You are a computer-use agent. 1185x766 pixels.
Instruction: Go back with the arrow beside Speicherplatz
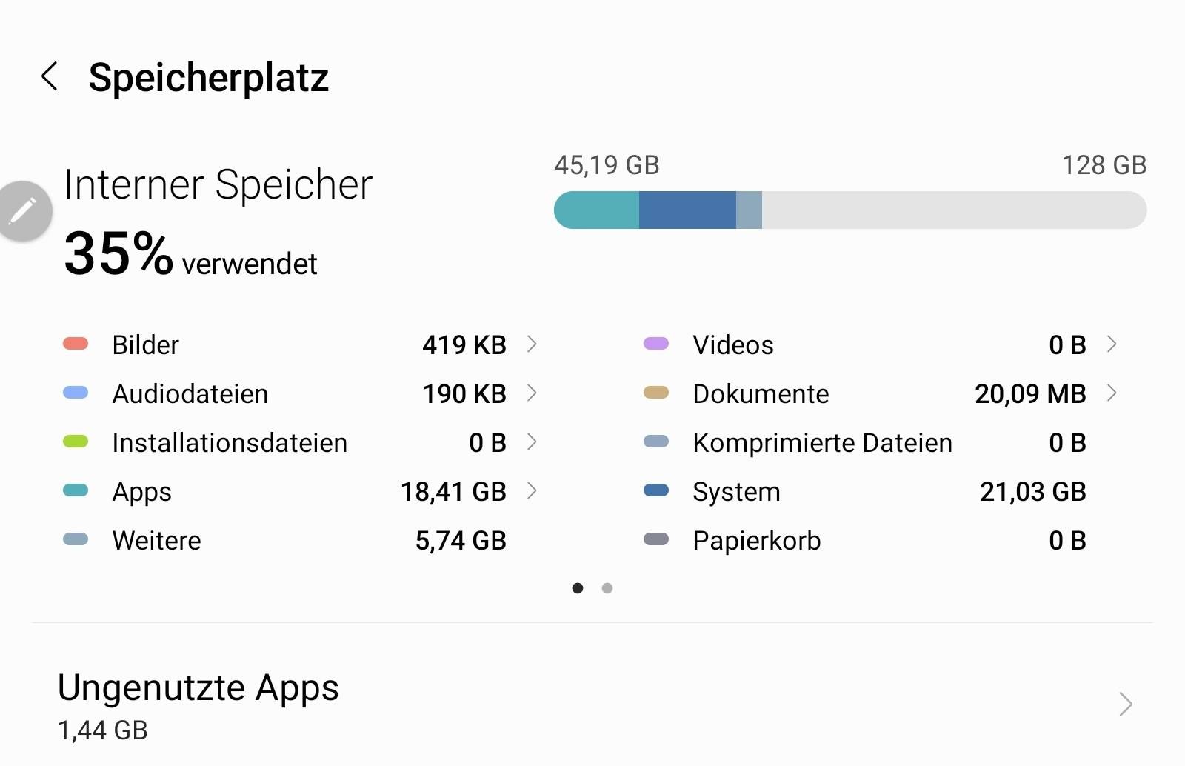50,76
